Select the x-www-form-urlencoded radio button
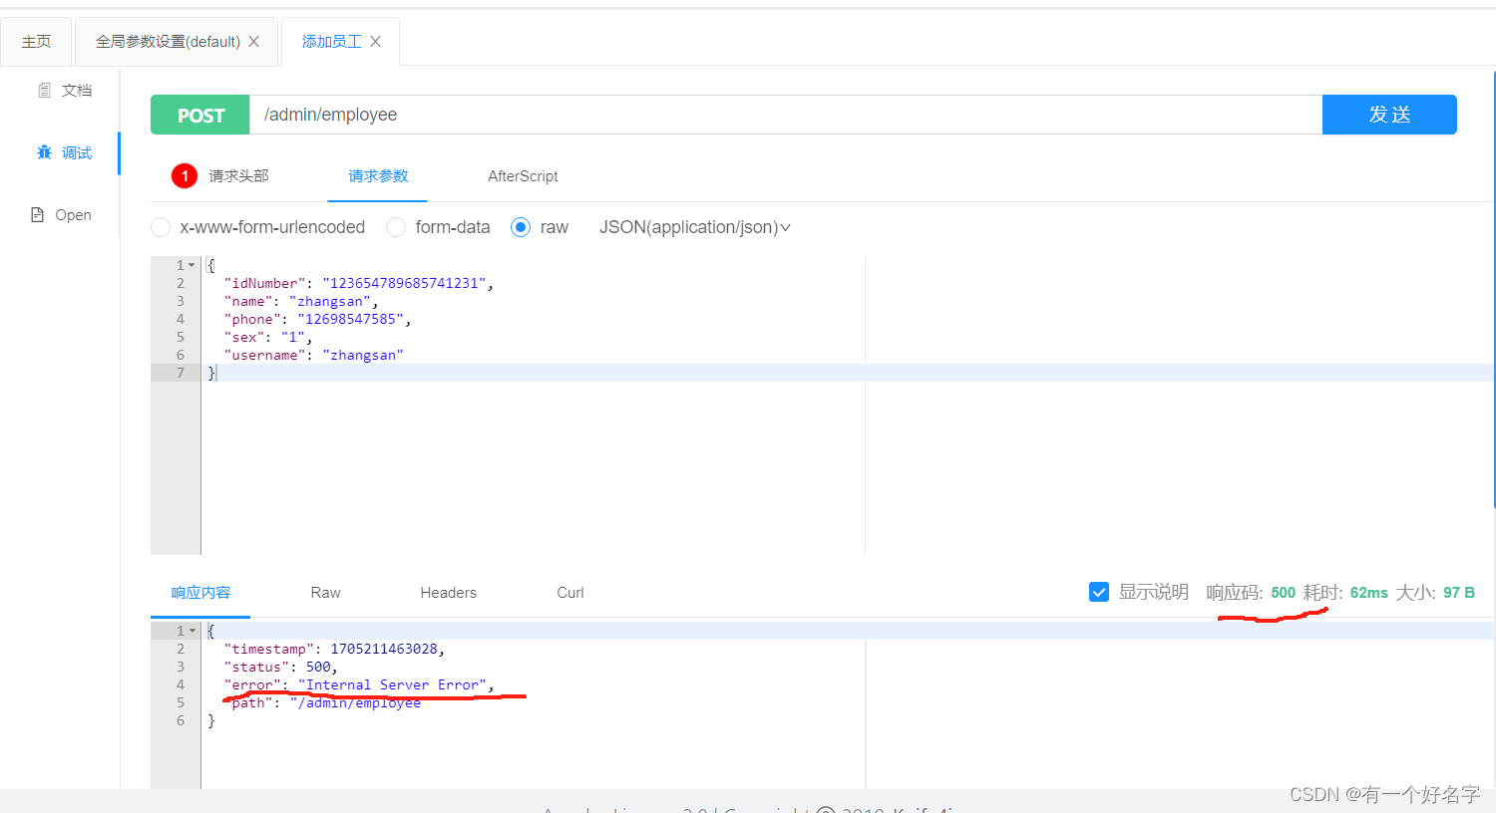This screenshot has height=813, width=1496. [161, 227]
